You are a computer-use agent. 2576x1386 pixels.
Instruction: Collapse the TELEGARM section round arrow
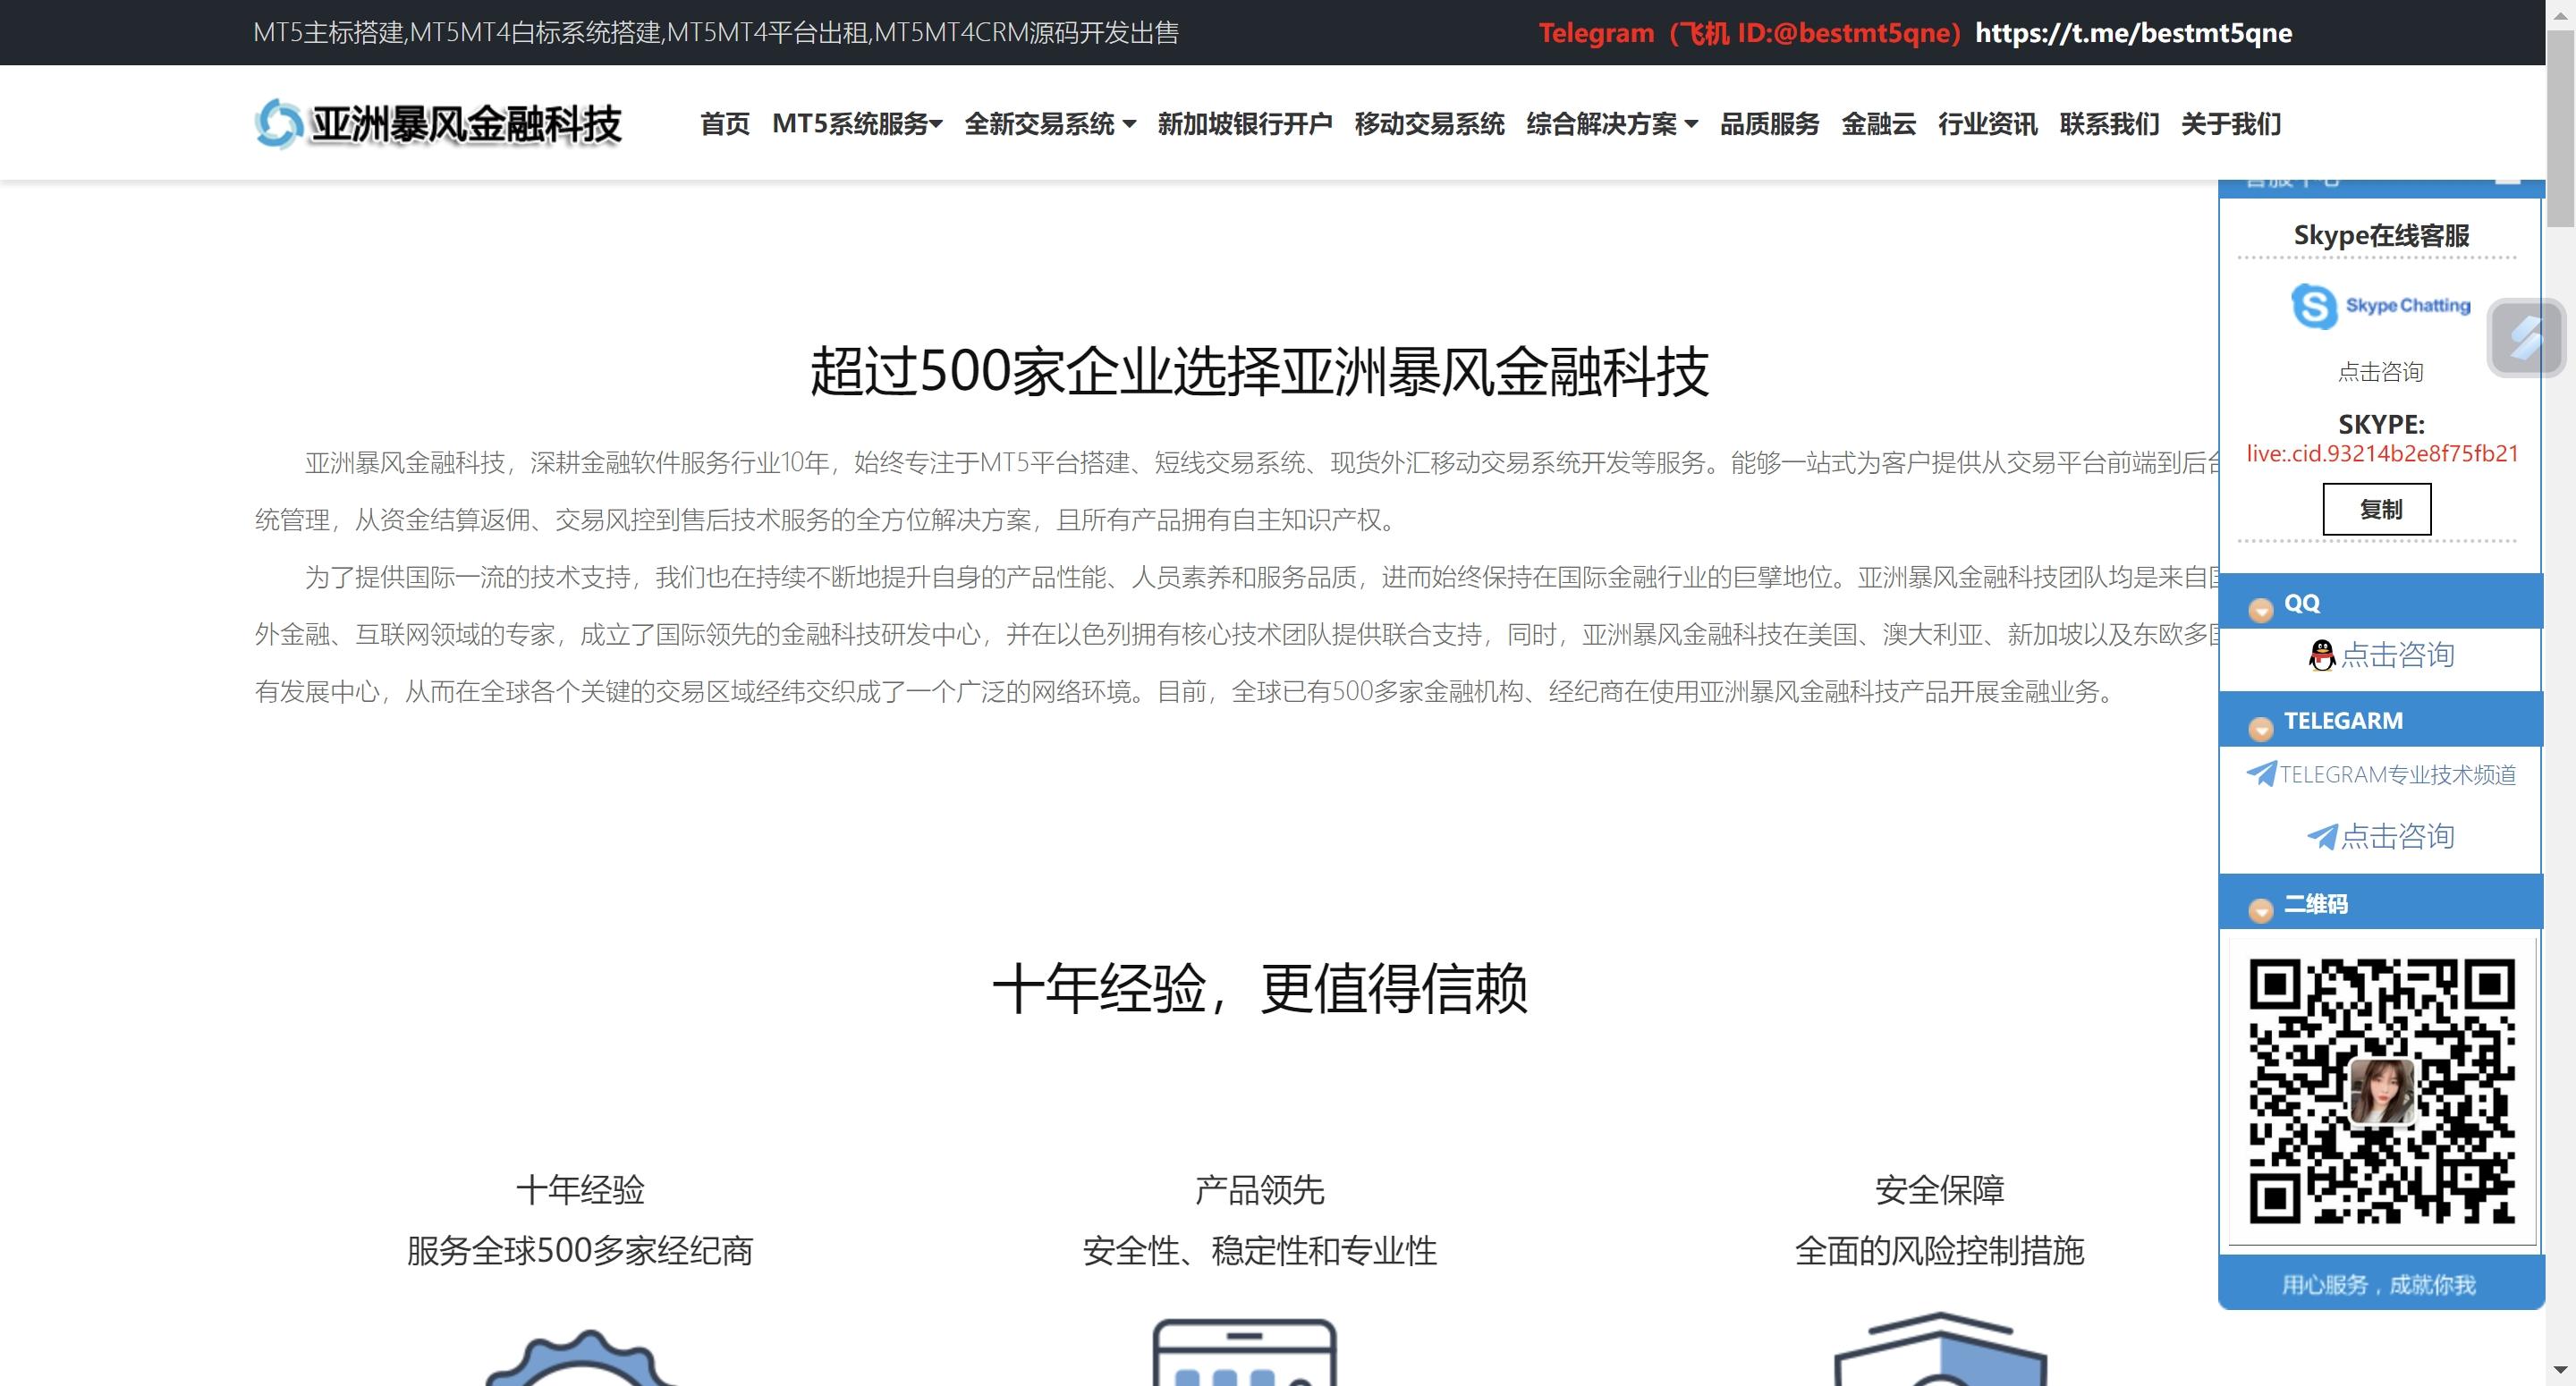click(2260, 728)
